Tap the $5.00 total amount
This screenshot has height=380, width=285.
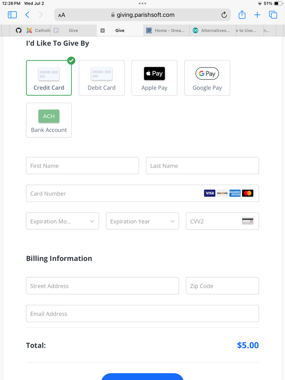pos(248,345)
